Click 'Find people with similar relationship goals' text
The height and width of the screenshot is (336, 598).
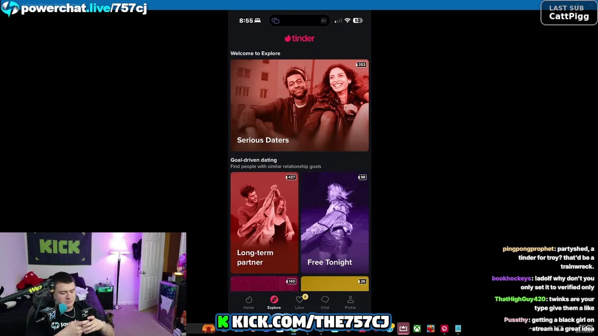click(276, 167)
